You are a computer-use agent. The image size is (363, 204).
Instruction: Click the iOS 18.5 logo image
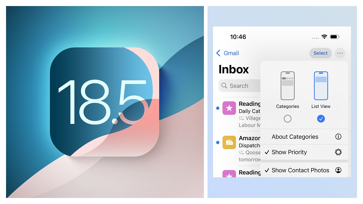[x=104, y=102]
